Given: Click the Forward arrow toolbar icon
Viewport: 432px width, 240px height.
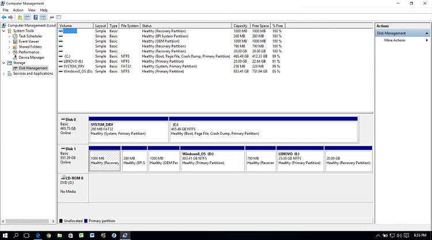Looking at the screenshot, I should tap(10, 17).
